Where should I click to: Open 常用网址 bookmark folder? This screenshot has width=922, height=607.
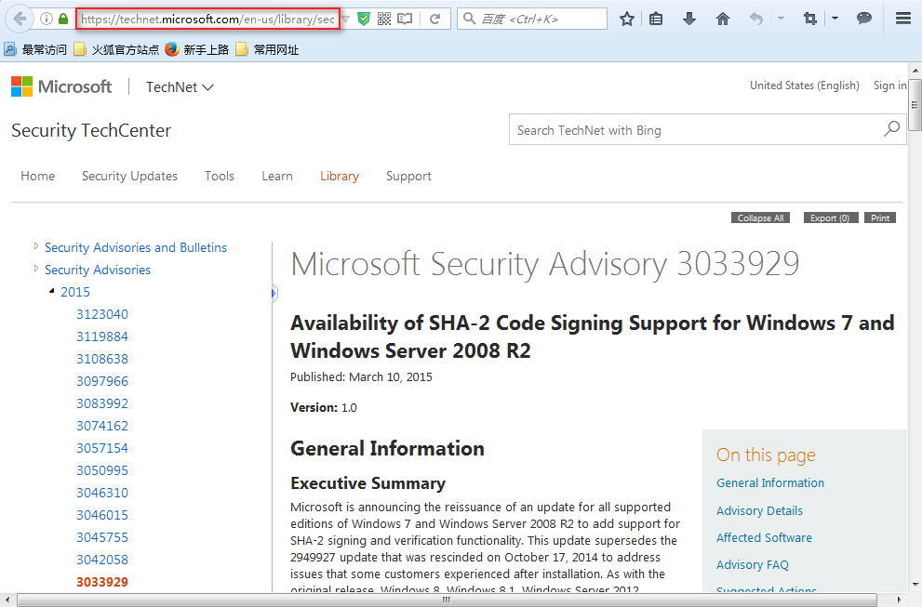[x=267, y=50]
